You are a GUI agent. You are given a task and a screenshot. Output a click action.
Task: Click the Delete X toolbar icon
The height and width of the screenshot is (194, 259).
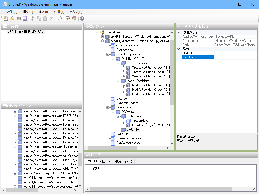52,19
